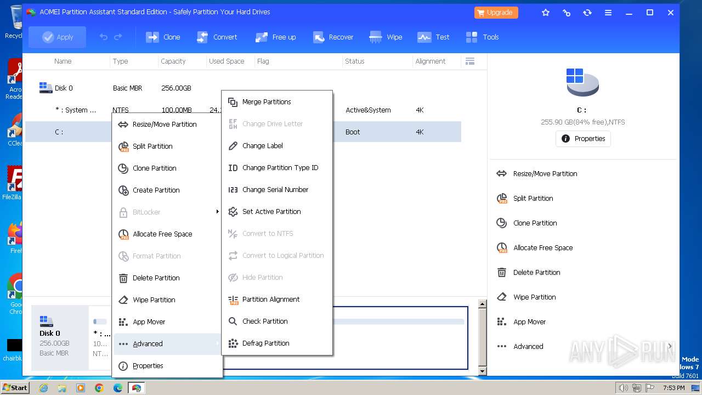This screenshot has width=702, height=395.
Task: Undo the last operation
Action: click(103, 37)
